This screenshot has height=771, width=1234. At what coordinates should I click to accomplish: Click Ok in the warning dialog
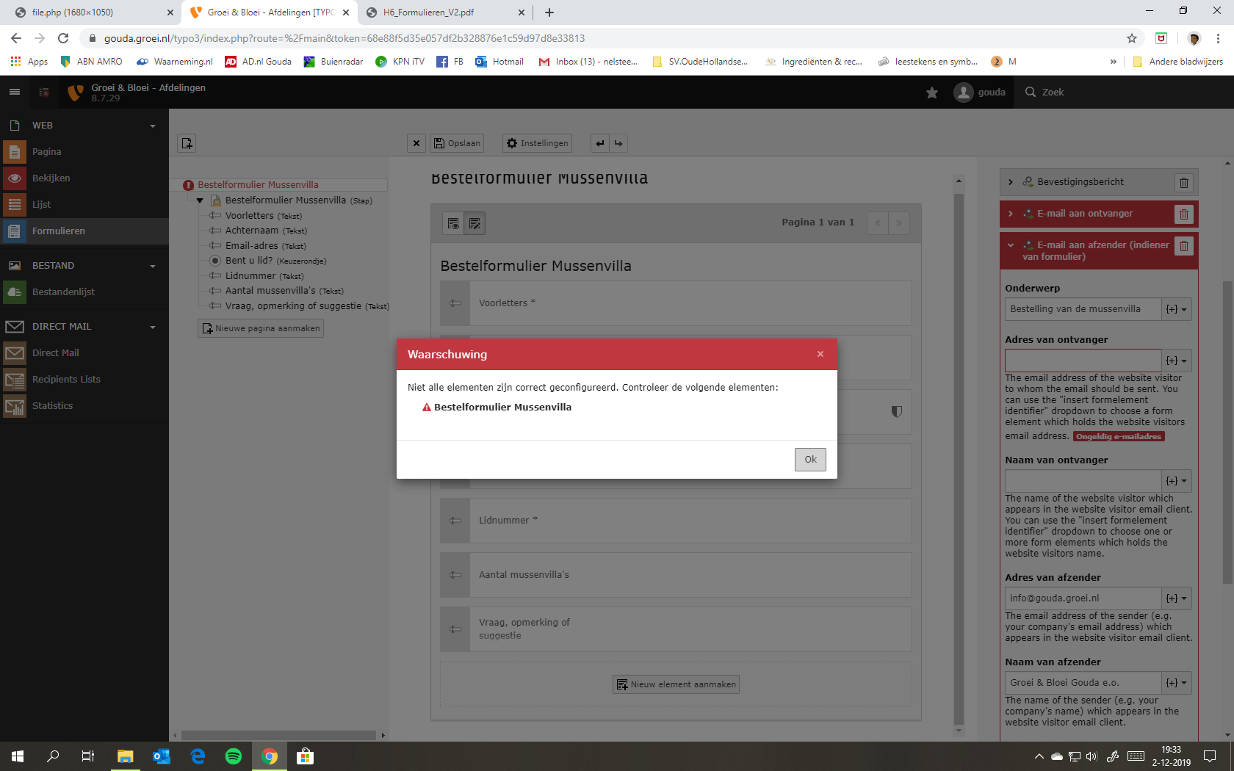[810, 460]
